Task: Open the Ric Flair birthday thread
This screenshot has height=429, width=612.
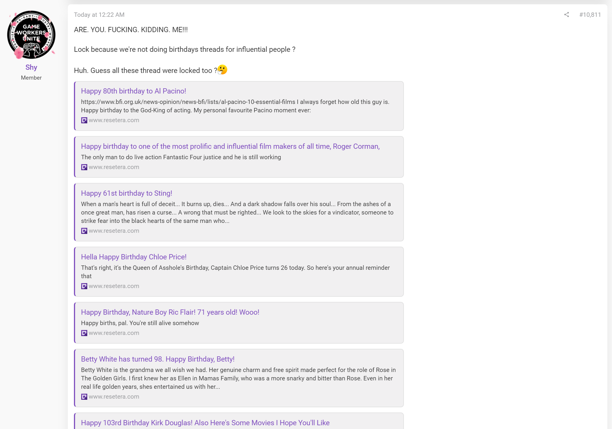Action: (x=170, y=312)
